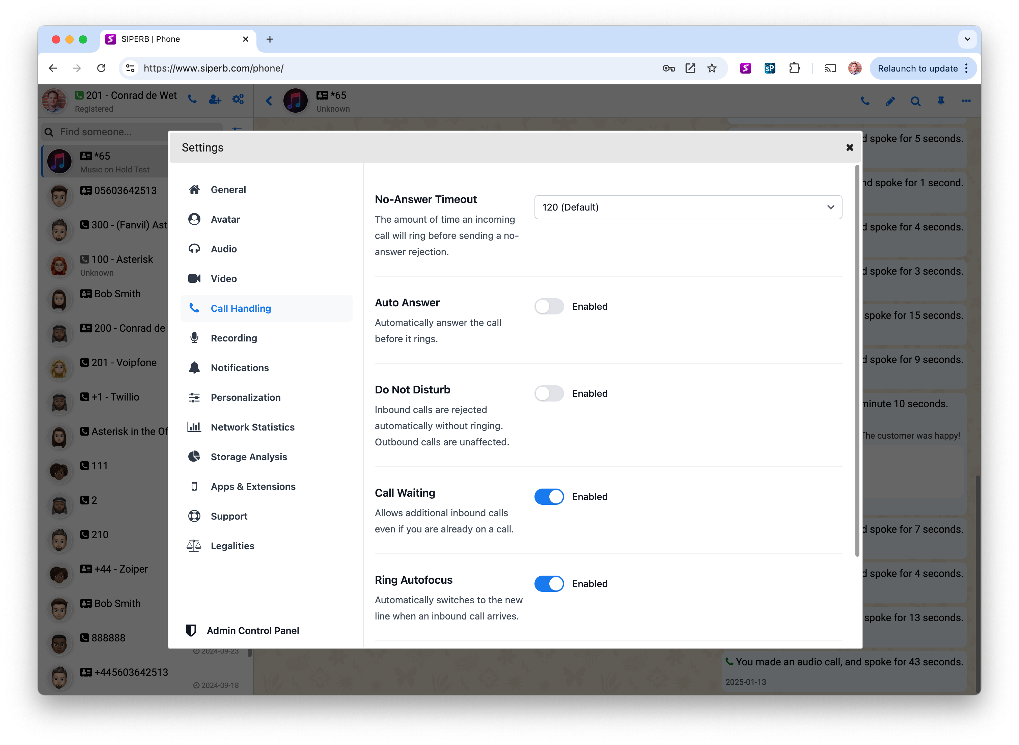Open Audio settings section
Viewport: 1019px width, 745px height.
click(x=266, y=249)
